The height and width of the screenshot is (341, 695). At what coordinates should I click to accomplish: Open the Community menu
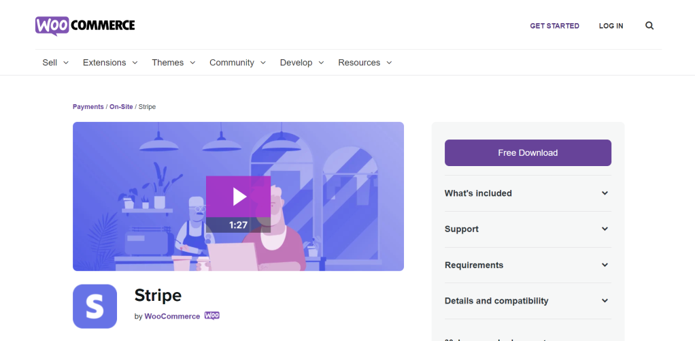click(237, 63)
